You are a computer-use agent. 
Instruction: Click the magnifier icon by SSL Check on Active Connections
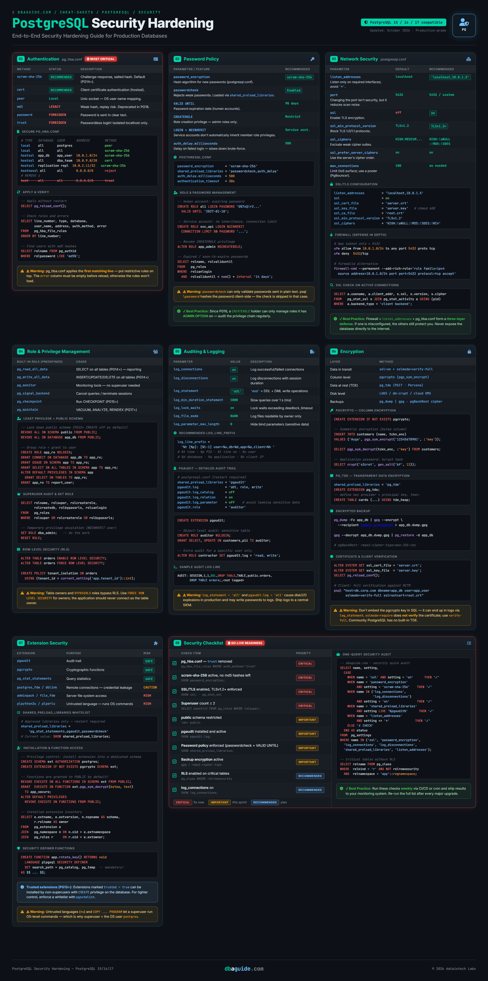332,285
